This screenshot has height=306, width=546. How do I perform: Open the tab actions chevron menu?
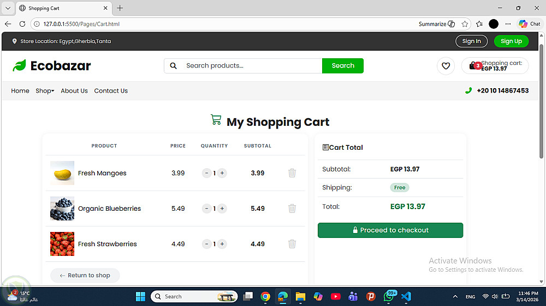8,8
